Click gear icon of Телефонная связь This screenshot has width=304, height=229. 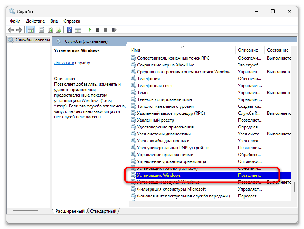pos(133,86)
